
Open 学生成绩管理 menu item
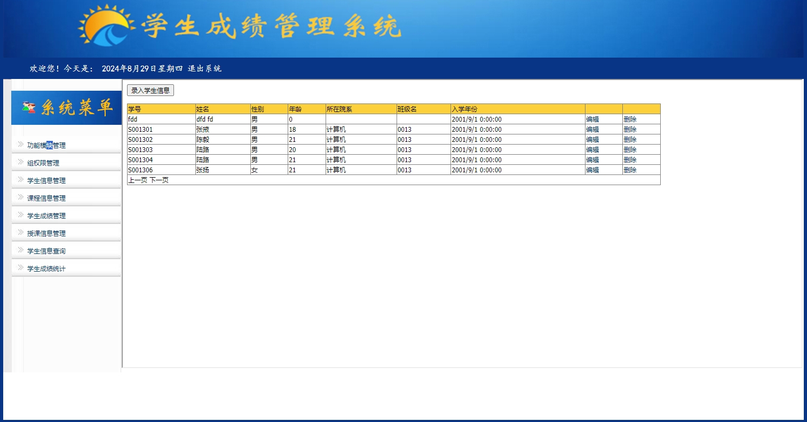pos(46,216)
